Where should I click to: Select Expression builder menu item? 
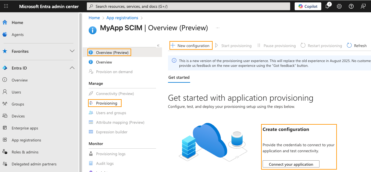click(112, 132)
